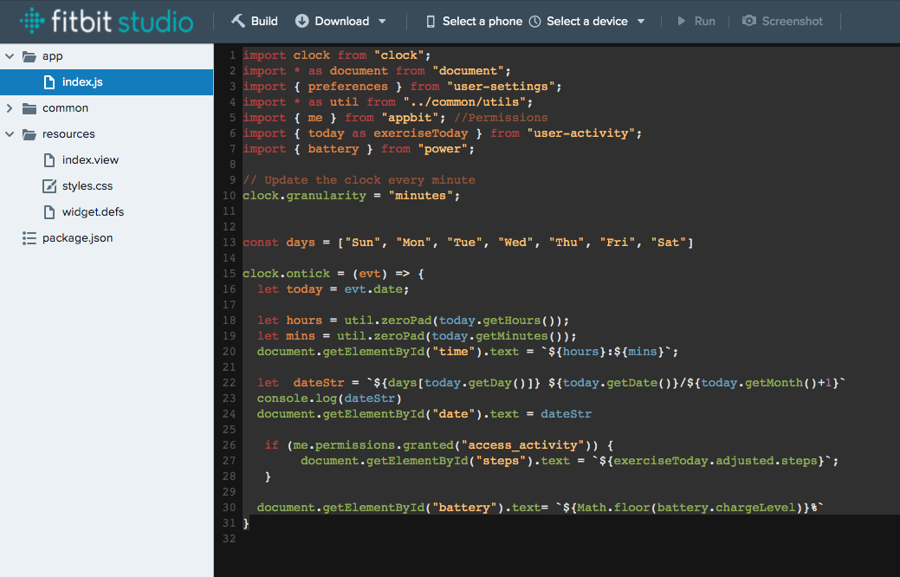Click the package.json list icon
This screenshot has height=577, width=900.
click(29, 237)
